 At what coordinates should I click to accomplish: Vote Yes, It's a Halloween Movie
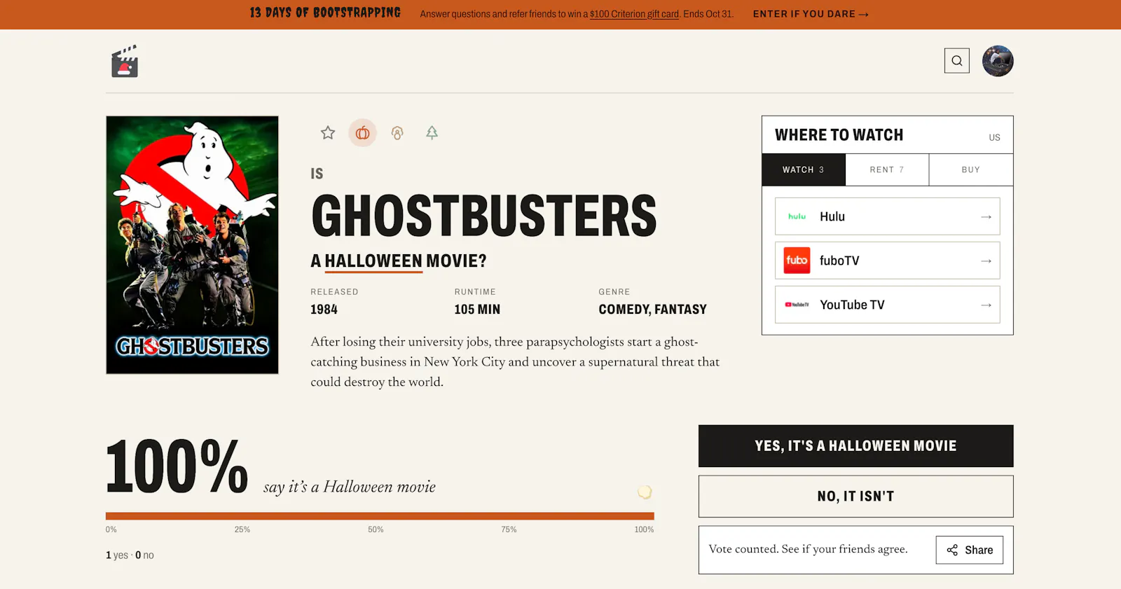[855, 446]
